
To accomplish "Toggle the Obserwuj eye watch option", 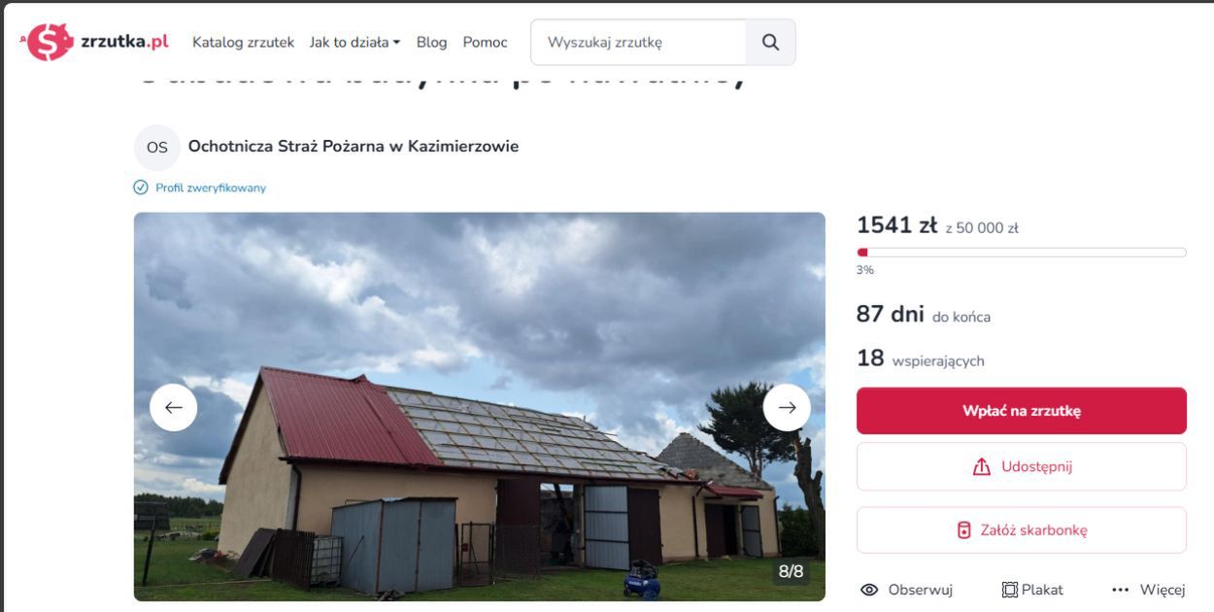I will tap(872, 589).
